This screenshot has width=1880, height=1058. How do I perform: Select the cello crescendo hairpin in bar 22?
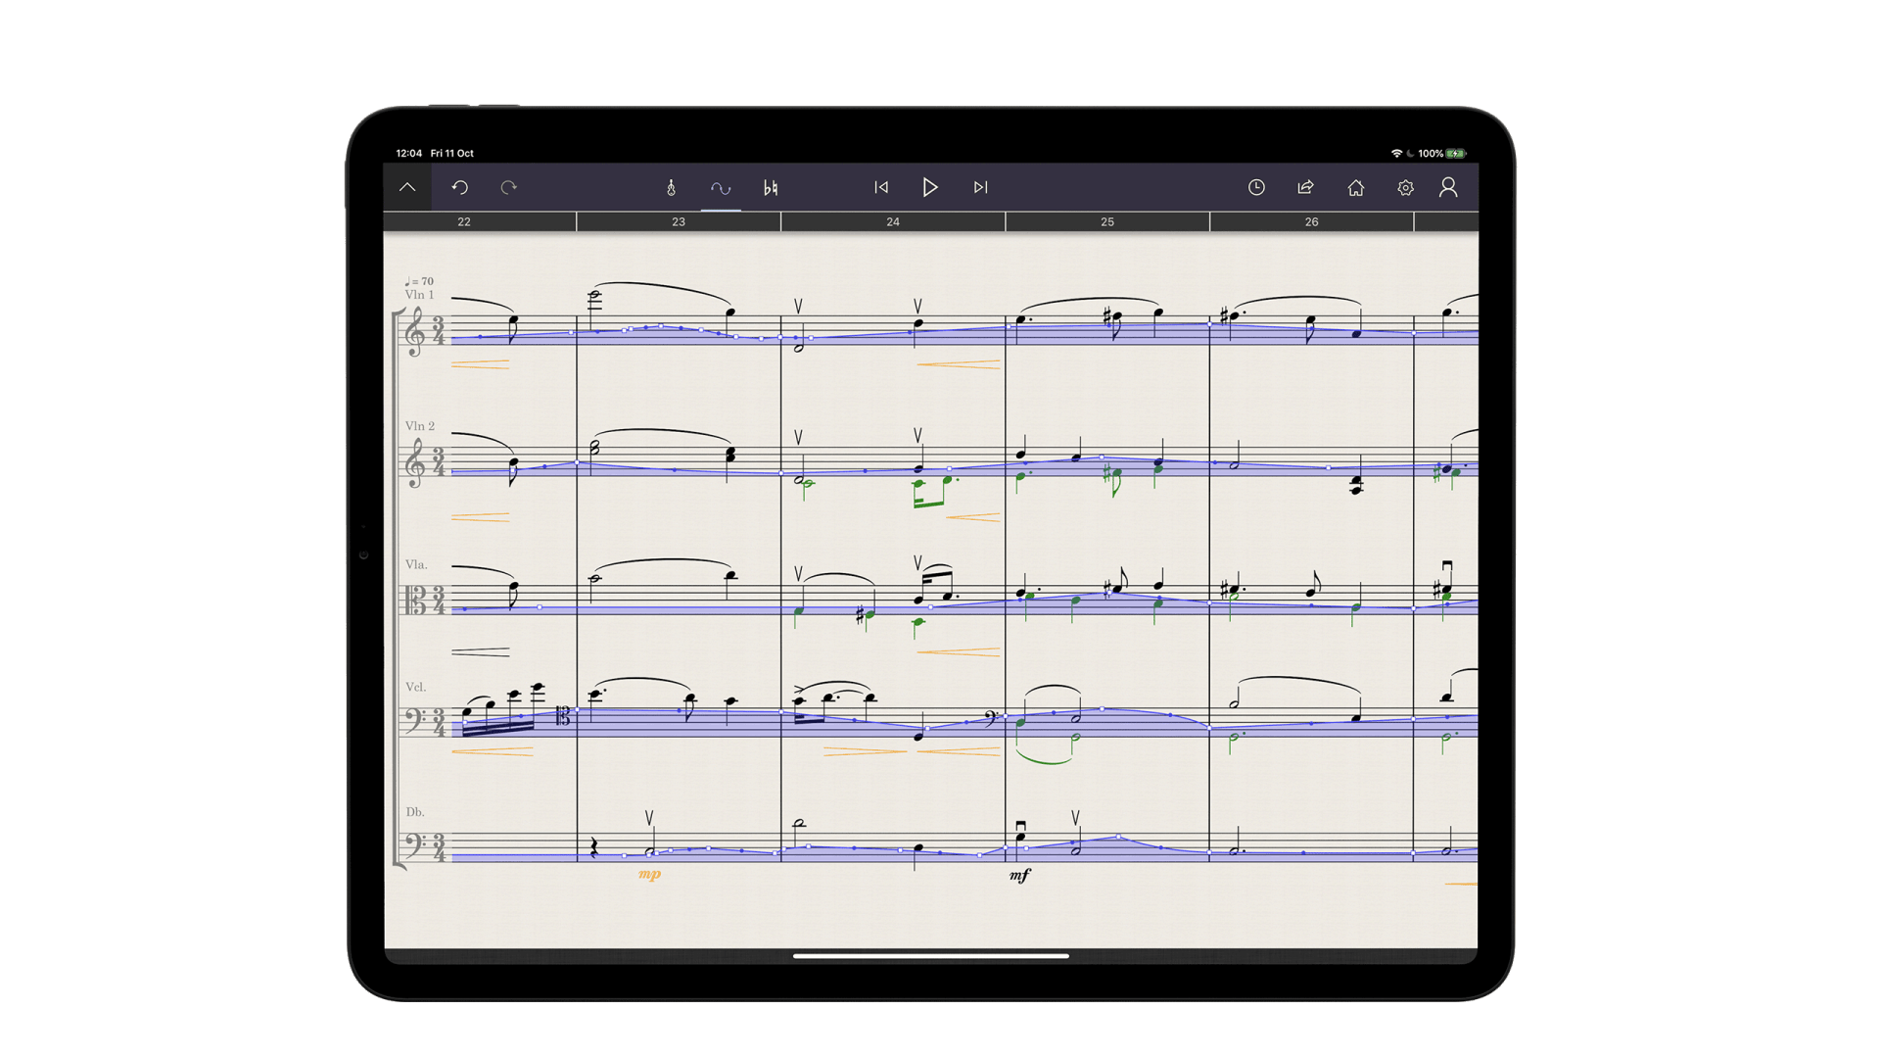click(492, 751)
